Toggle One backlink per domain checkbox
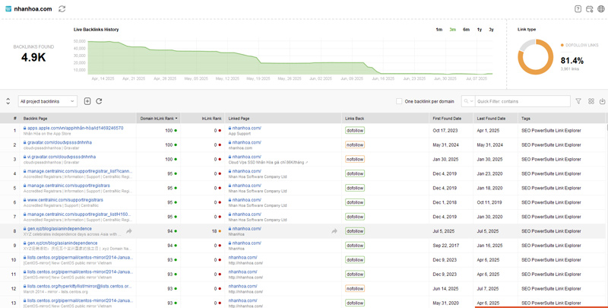The height and width of the screenshot is (308, 608). [399, 101]
